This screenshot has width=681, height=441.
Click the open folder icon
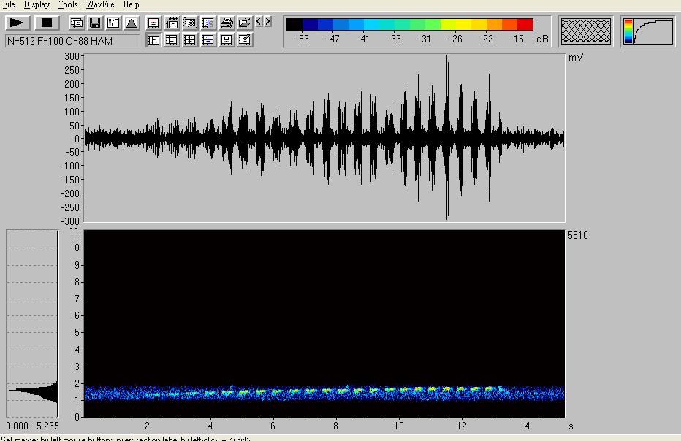245,23
